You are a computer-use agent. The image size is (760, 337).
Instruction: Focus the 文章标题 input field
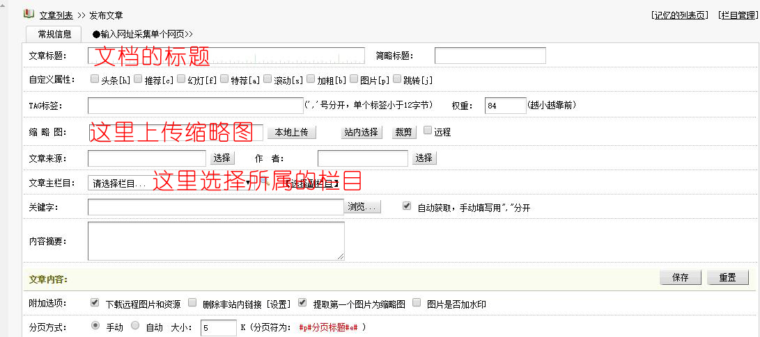pyautogui.click(x=226, y=56)
